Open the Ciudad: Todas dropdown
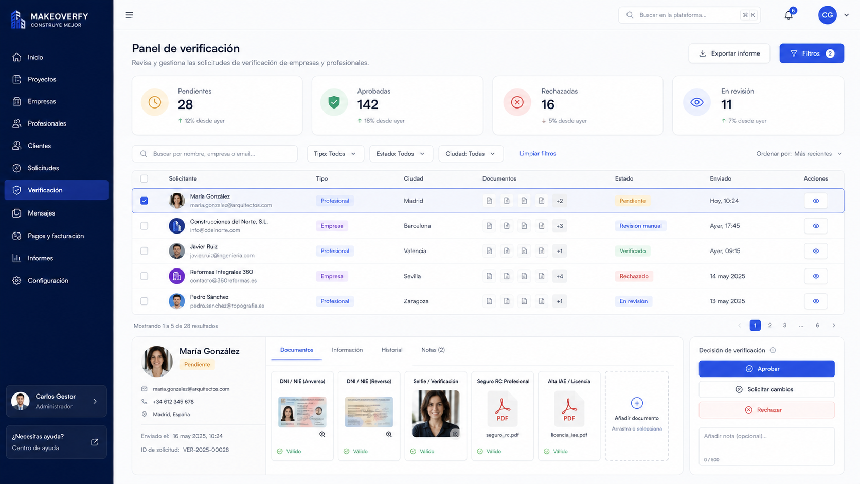 pyautogui.click(x=471, y=154)
